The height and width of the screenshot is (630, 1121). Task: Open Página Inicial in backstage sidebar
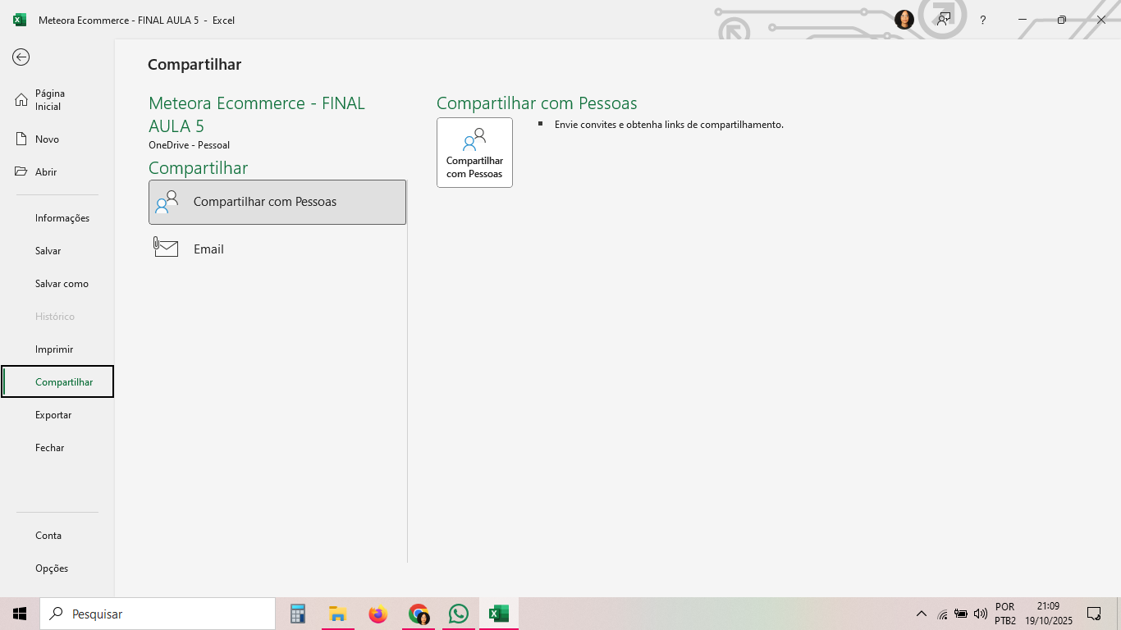coord(57,100)
